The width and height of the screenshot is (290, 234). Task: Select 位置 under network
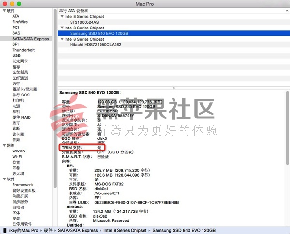tap(16, 162)
